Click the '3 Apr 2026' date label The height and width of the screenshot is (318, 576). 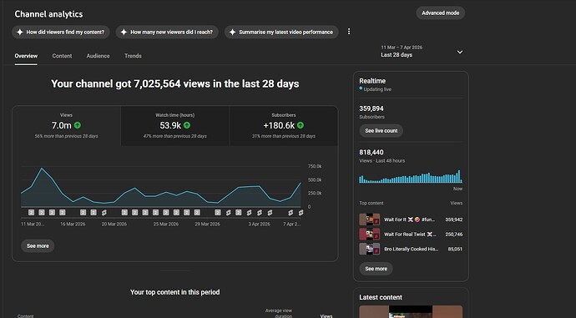coord(260,224)
